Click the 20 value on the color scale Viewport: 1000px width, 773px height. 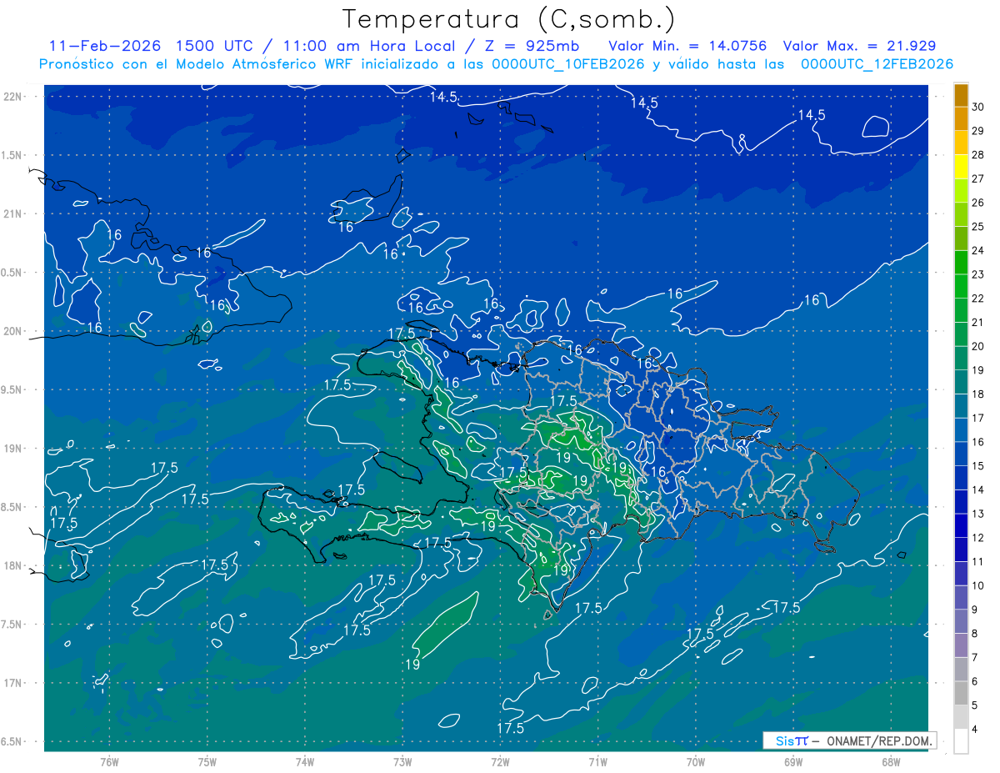(x=978, y=346)
